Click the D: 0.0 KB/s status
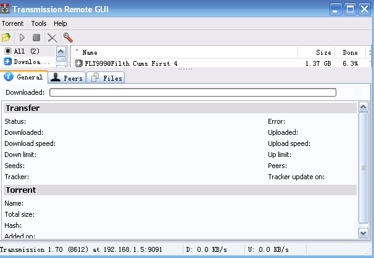 pos(207,249)
